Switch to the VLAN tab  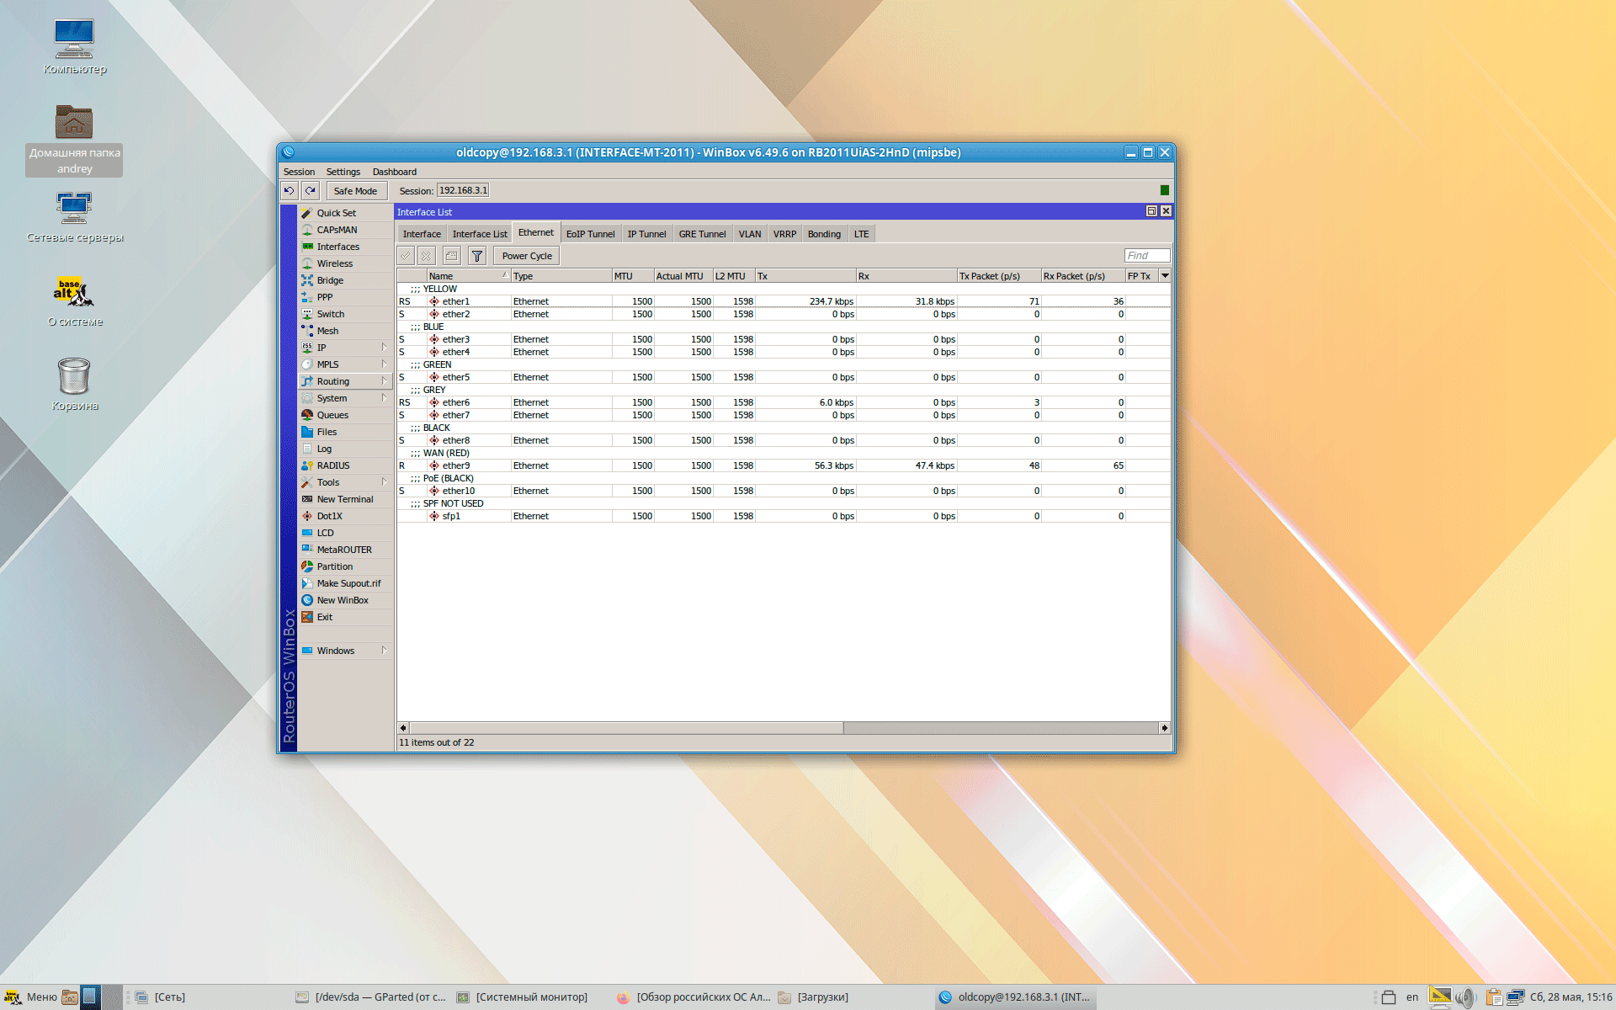coord(749,234)
